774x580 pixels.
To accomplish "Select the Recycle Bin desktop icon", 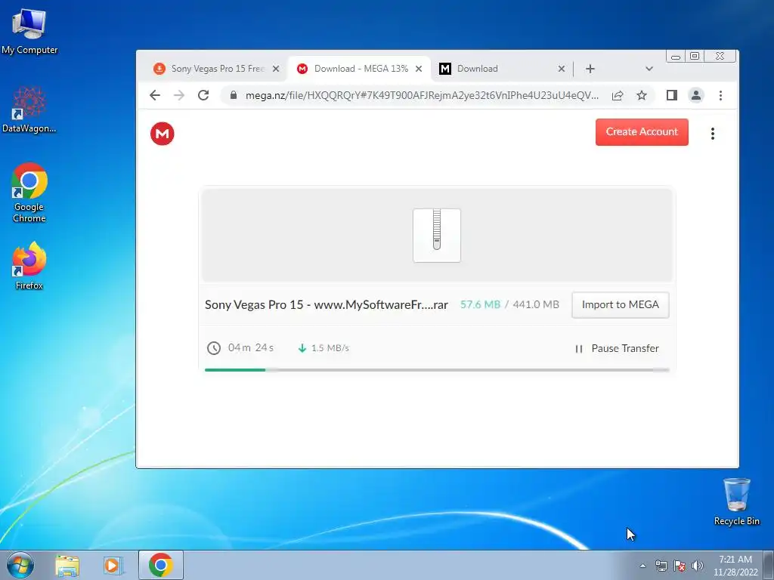I will (736, 501).
